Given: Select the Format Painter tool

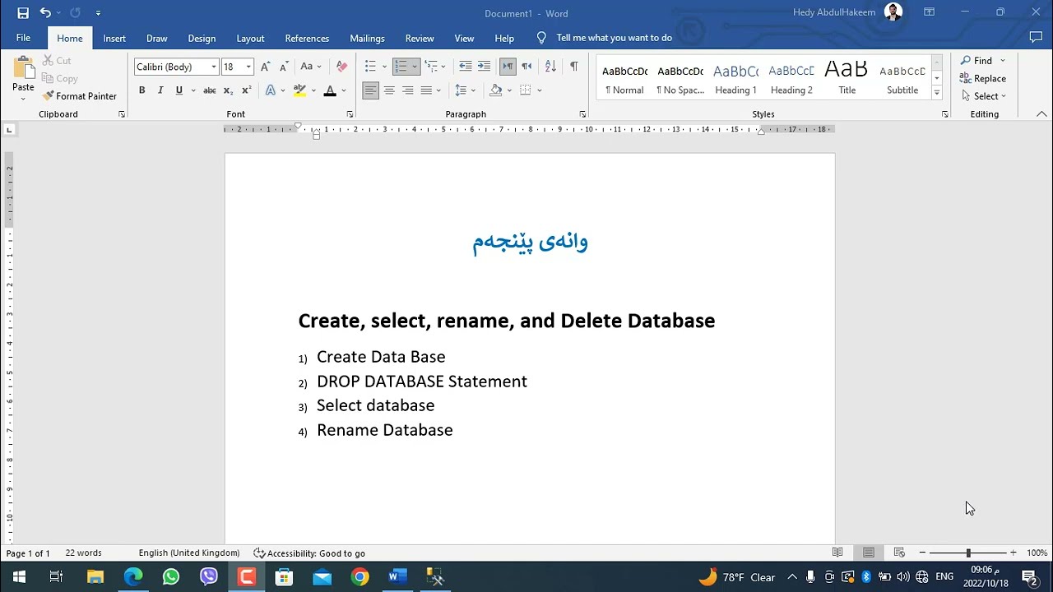Looking at the screenshot, I should click(x=80, y=96).
